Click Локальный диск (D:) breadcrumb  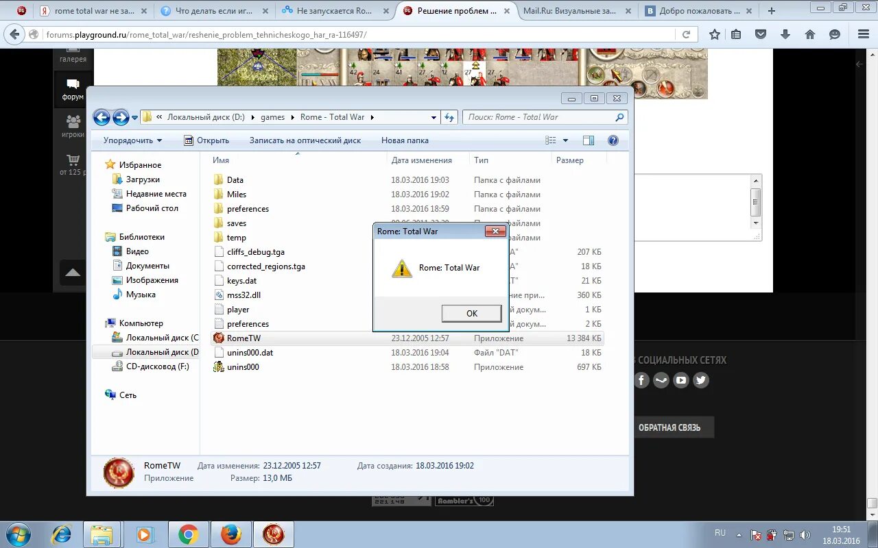(x=206, y=117)
